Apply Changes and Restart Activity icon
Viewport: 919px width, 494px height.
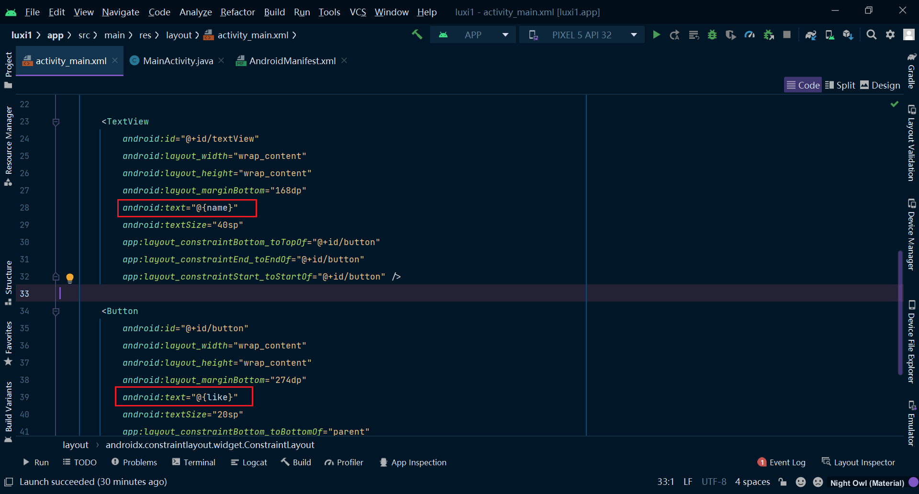coord(675,35)
